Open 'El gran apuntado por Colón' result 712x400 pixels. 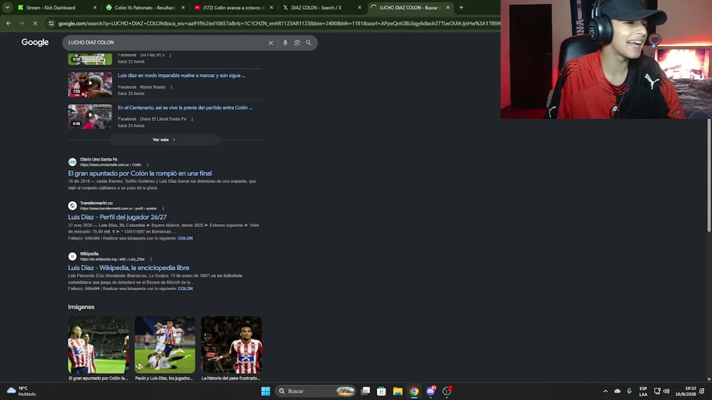pos(140,173)
